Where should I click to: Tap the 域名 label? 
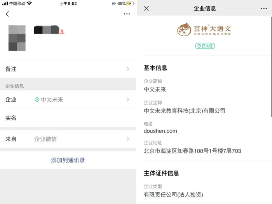pos(148,124)
